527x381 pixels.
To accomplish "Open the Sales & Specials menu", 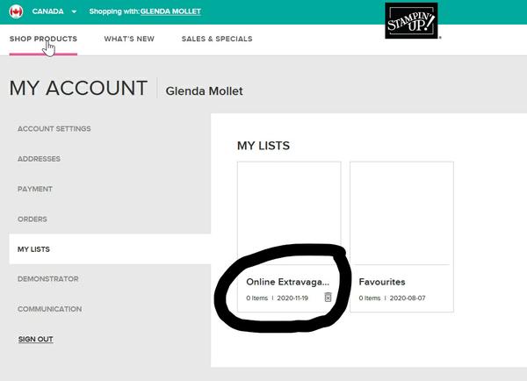I will (217, 39).
